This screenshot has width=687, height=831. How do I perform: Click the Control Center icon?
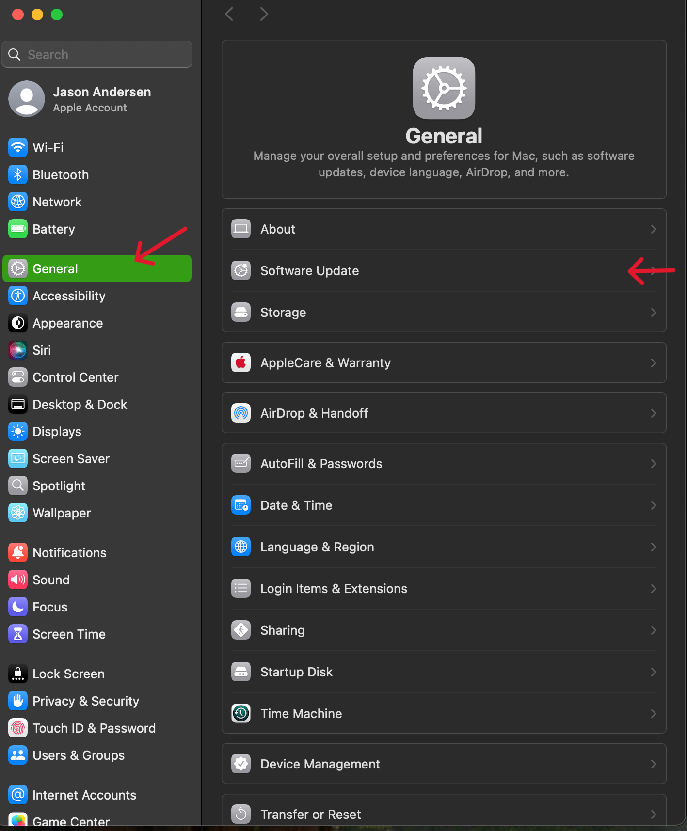[x=18, y=377]
